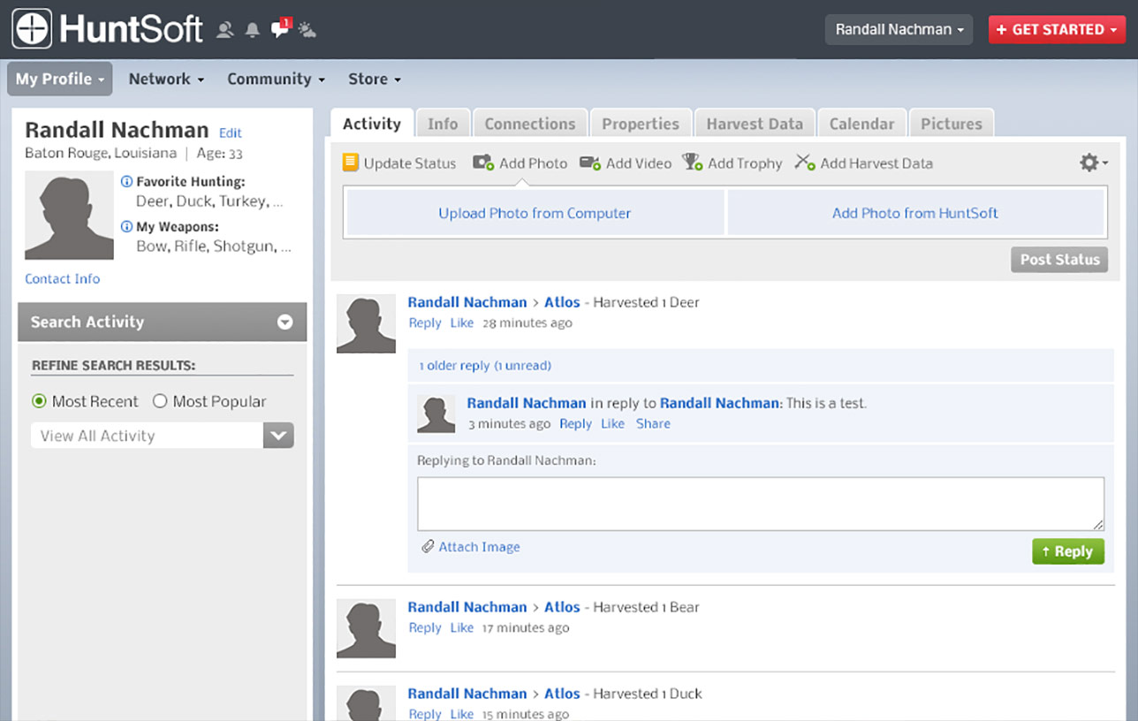Switch to the Harvest Data tab
Viewport: 1138px width, 721px height.
[x=755, y=124]
